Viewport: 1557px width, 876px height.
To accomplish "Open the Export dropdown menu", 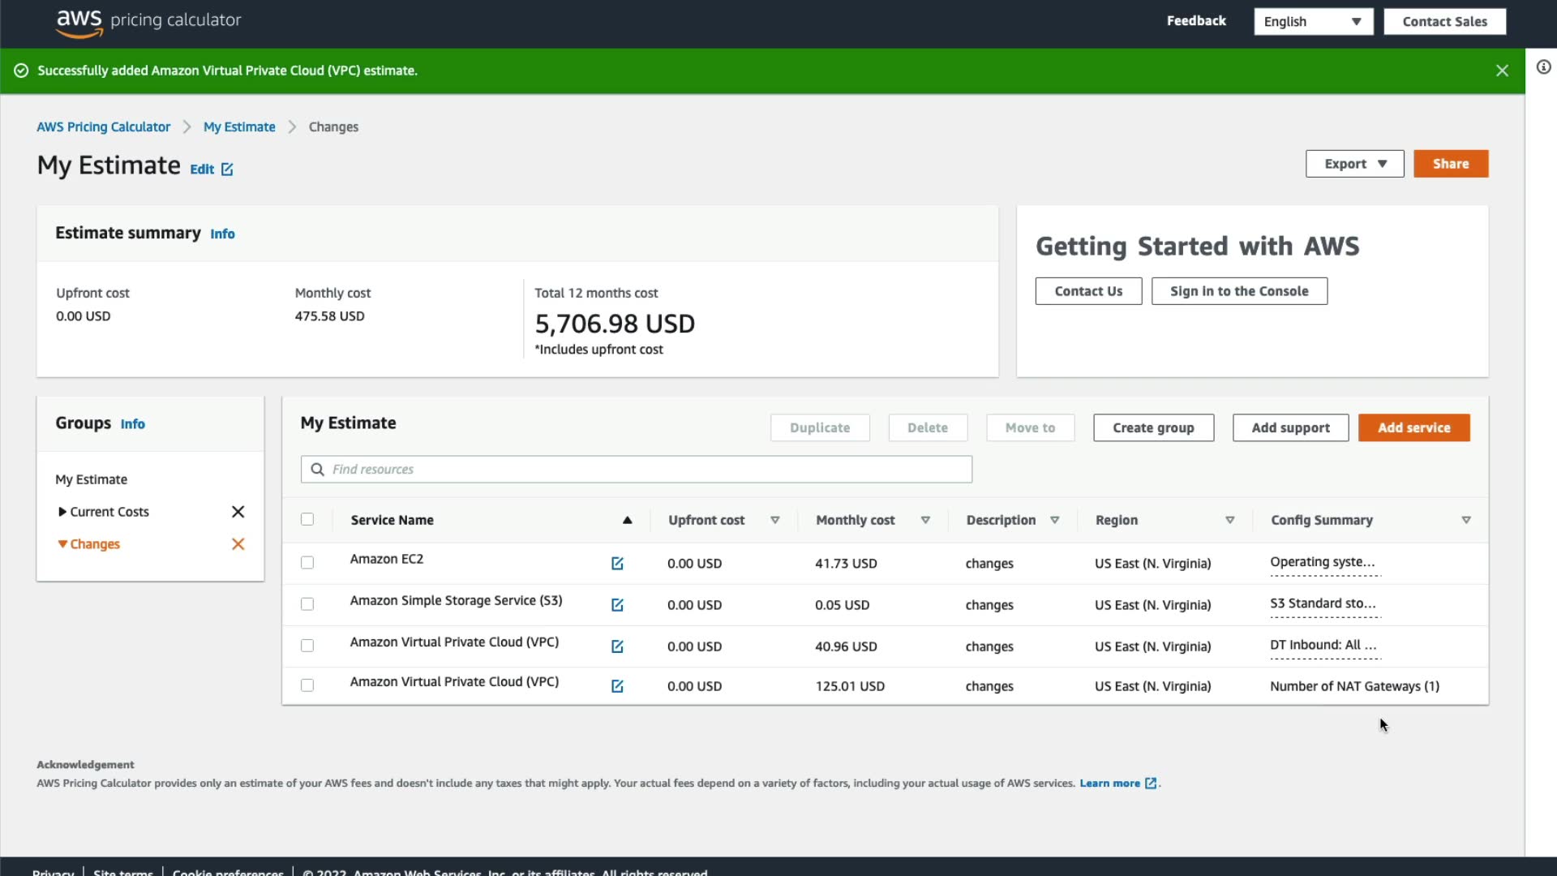I will pyautogui.click(x=1354, y=164).
